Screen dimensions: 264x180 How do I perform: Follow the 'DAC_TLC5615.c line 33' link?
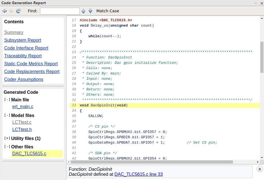click(139, 174)
